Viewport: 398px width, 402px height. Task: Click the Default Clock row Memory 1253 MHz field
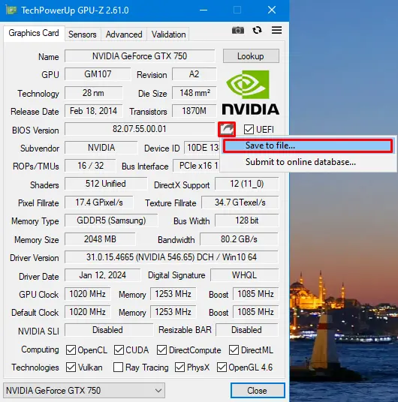coord(173,312)
